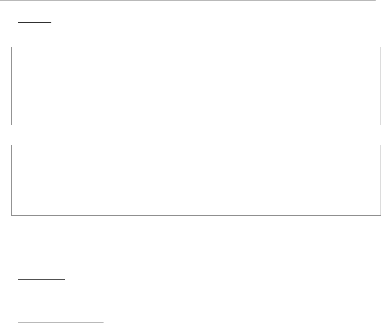This screenshot has height=323, width=381.
Task: Click the top border of the upper box
Action: click(x=196, y=47)
